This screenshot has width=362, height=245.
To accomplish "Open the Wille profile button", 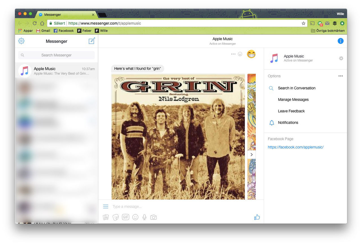I will [x=340, y=14].
